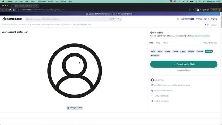Open the Pricing page
Image resolution: width=222 pixels, height=125 pixels.
pos(198,19)
